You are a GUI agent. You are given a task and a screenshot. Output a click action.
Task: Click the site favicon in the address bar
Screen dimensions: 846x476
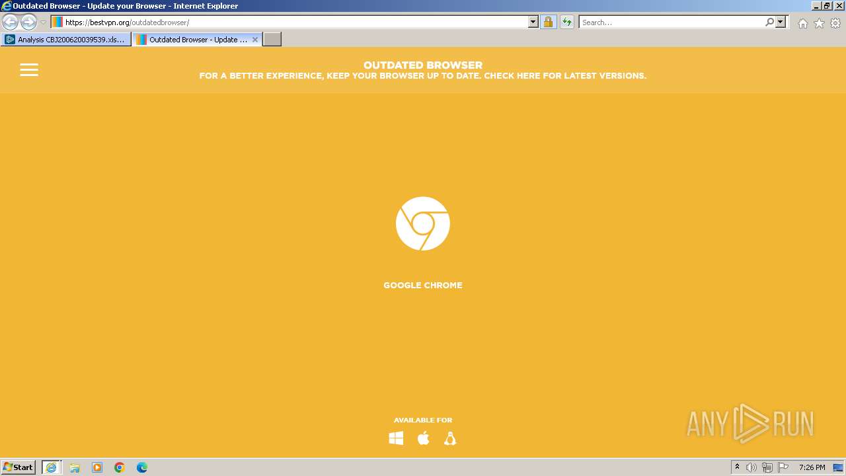tap(58, 22)
